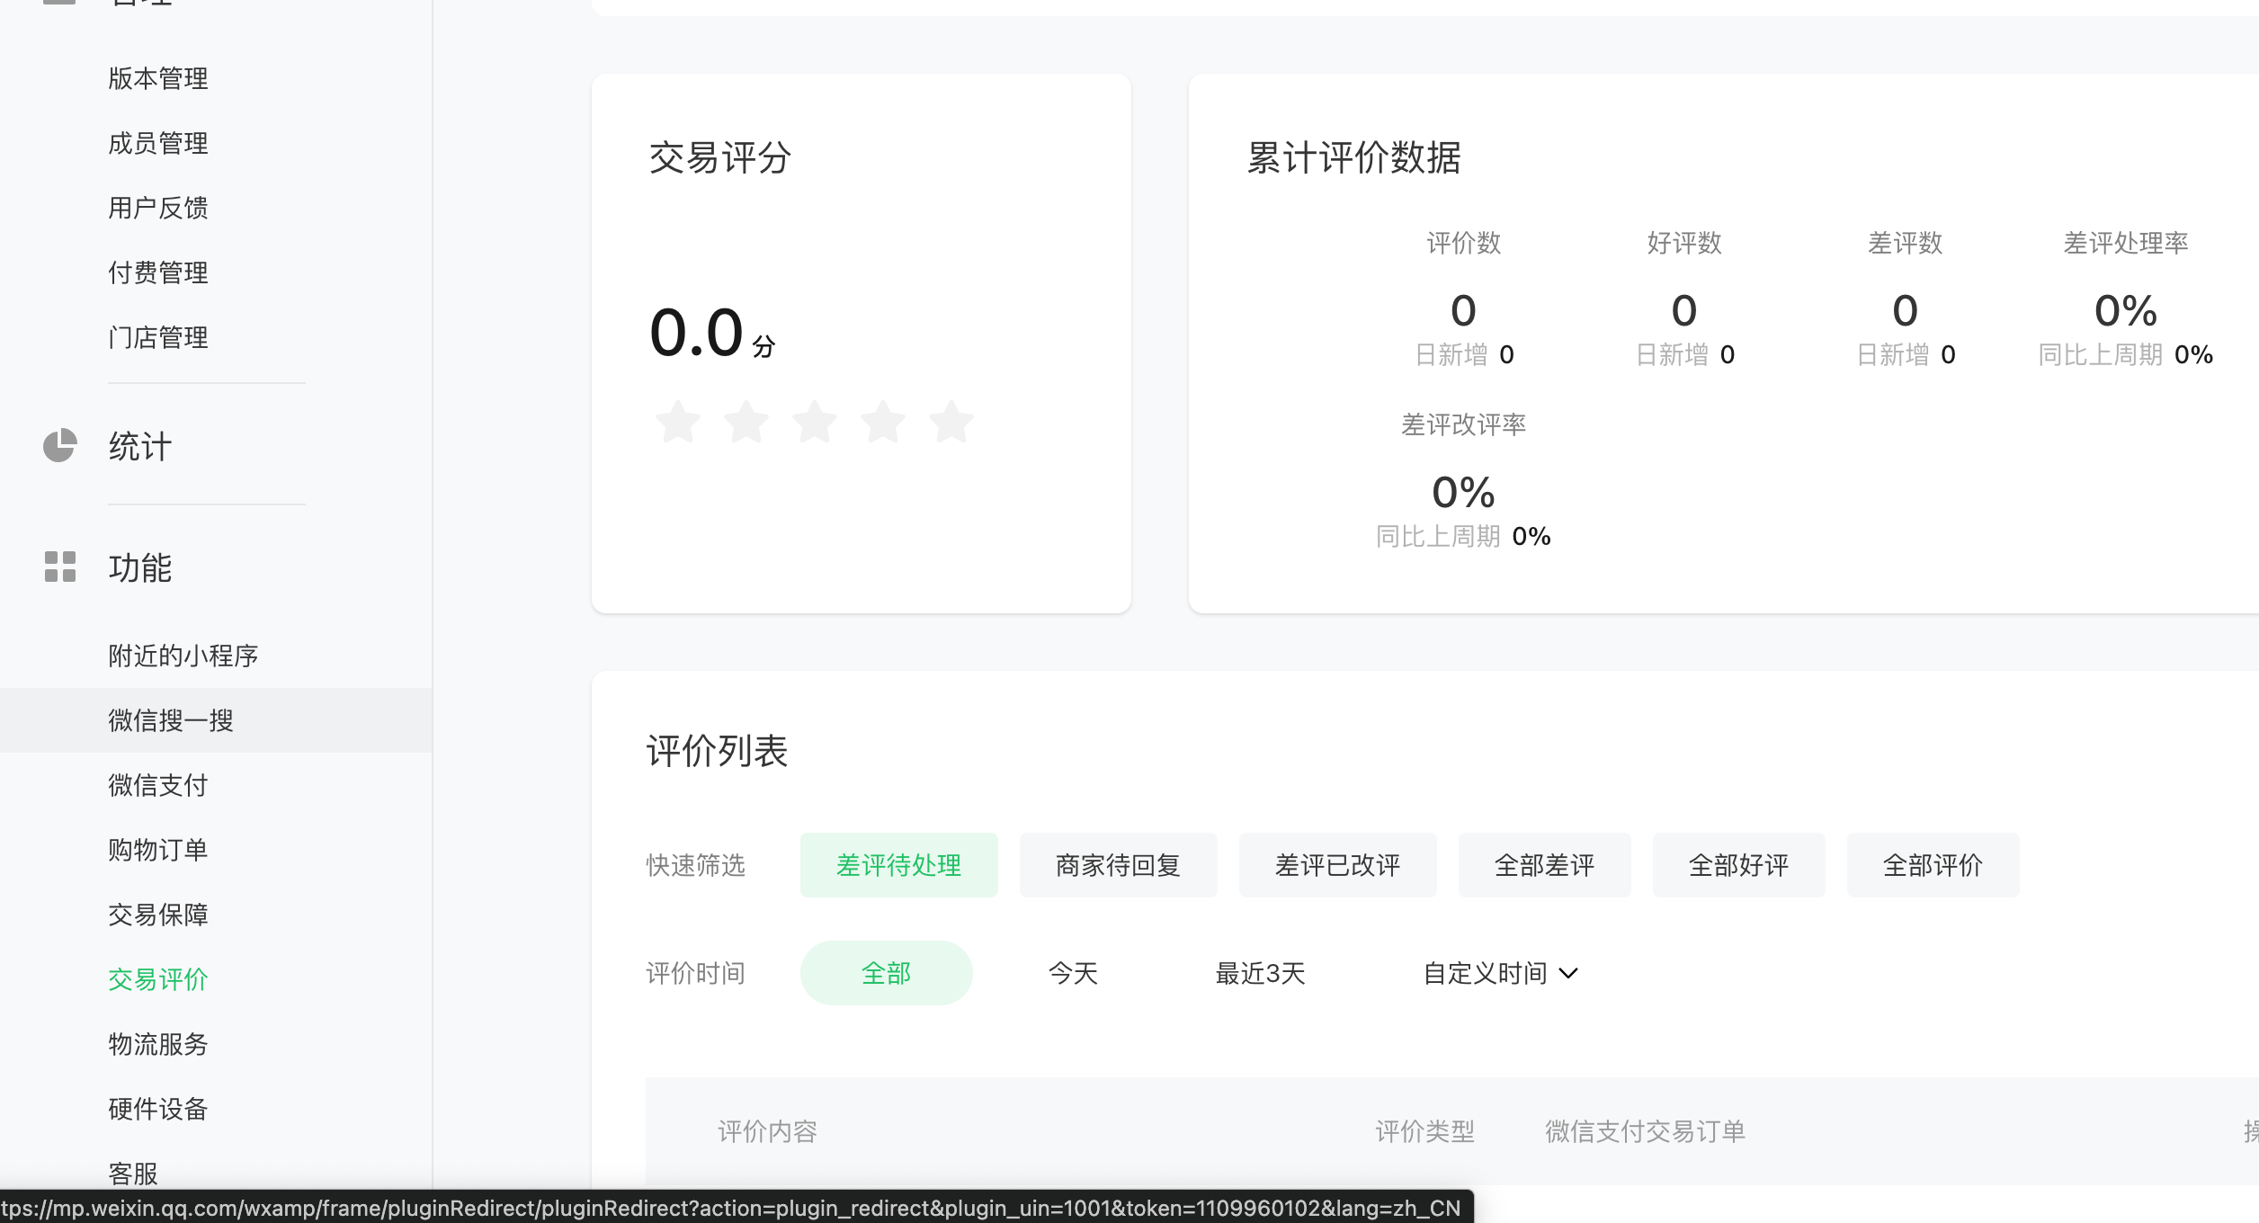Click the 全部评价 filter button
This screenshot has width=2259, height=1223.
1933,865
